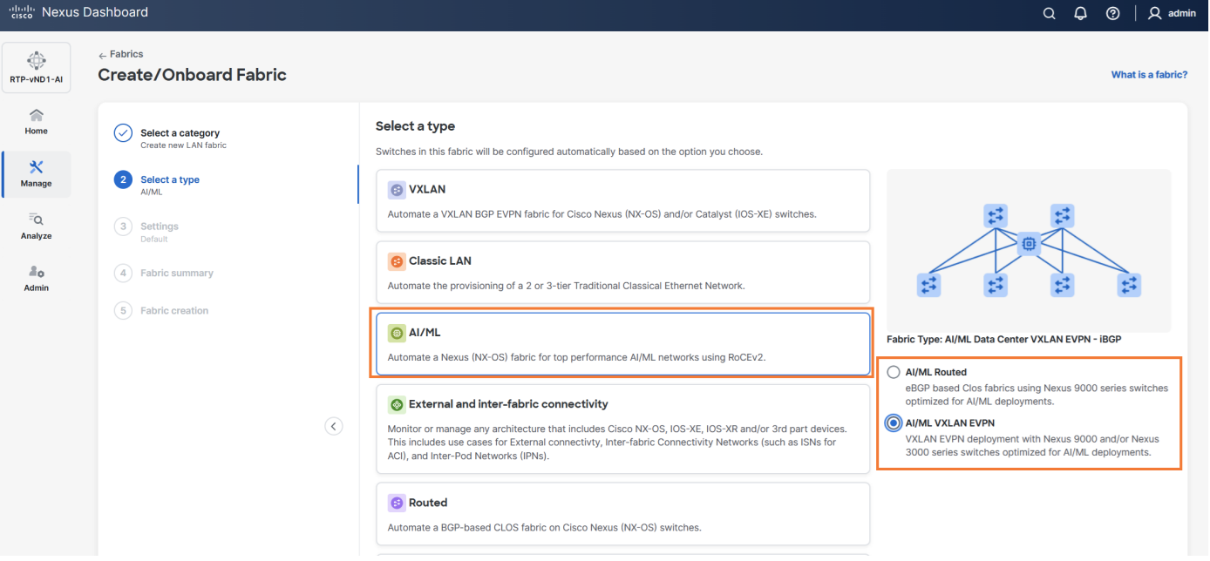Screen dimensions: 1210x561
Task: Choose the Routed fabric type card
Action: [x=623, y=514]
